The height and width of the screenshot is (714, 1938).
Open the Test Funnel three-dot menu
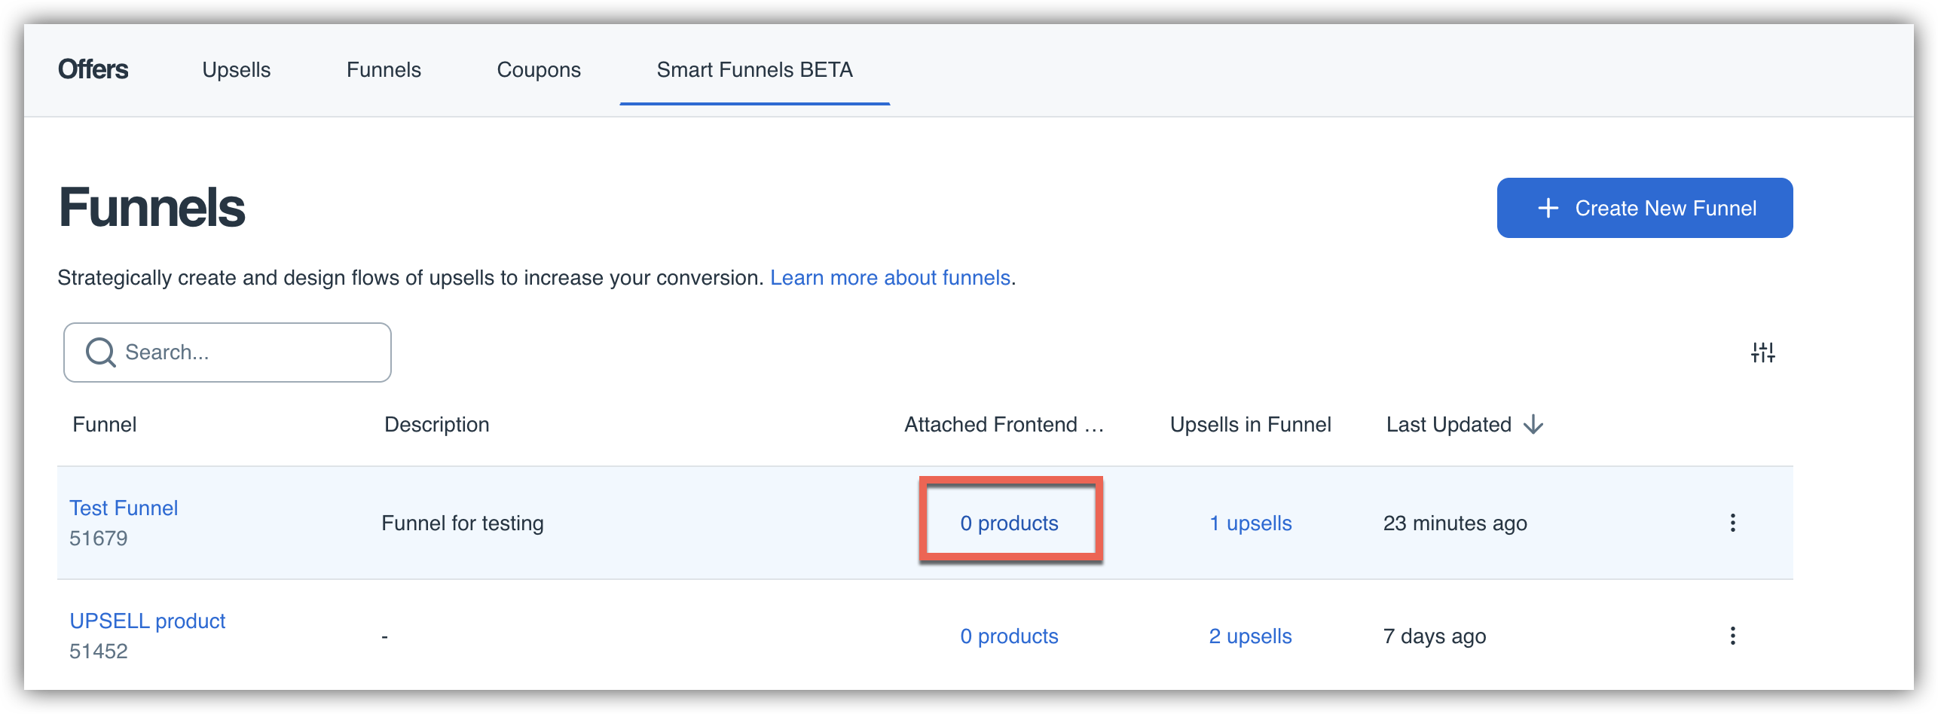1732,523
